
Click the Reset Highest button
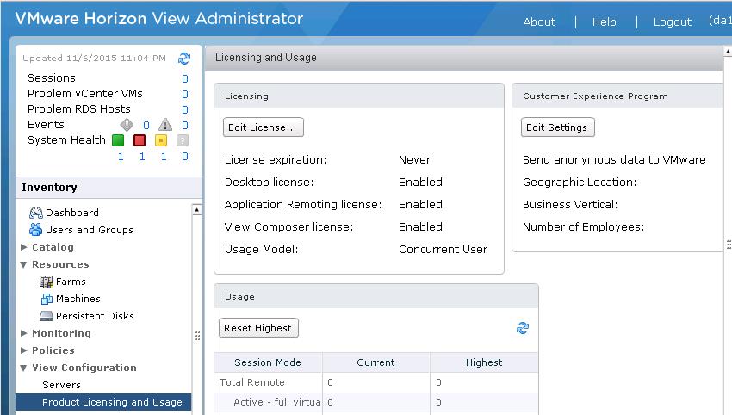point(259,328)
